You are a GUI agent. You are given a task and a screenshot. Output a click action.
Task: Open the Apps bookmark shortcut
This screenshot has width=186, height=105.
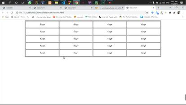[x=6, y=17]
